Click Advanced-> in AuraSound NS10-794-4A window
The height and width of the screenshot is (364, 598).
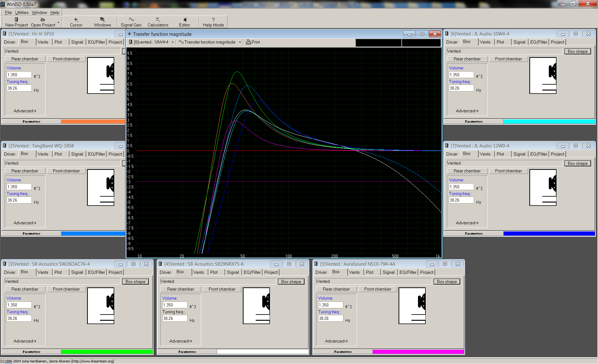(x=336, y=341)
